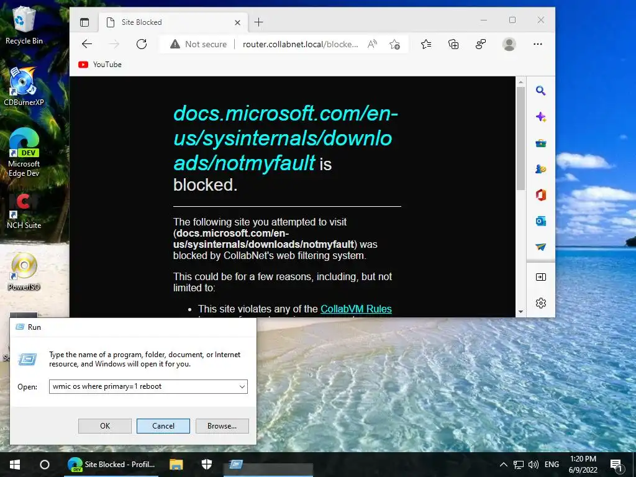The height and width of the screenshot is (477, 636).
Task: Launch CDBurnerXP from the desktop
Action: point(24,86)
